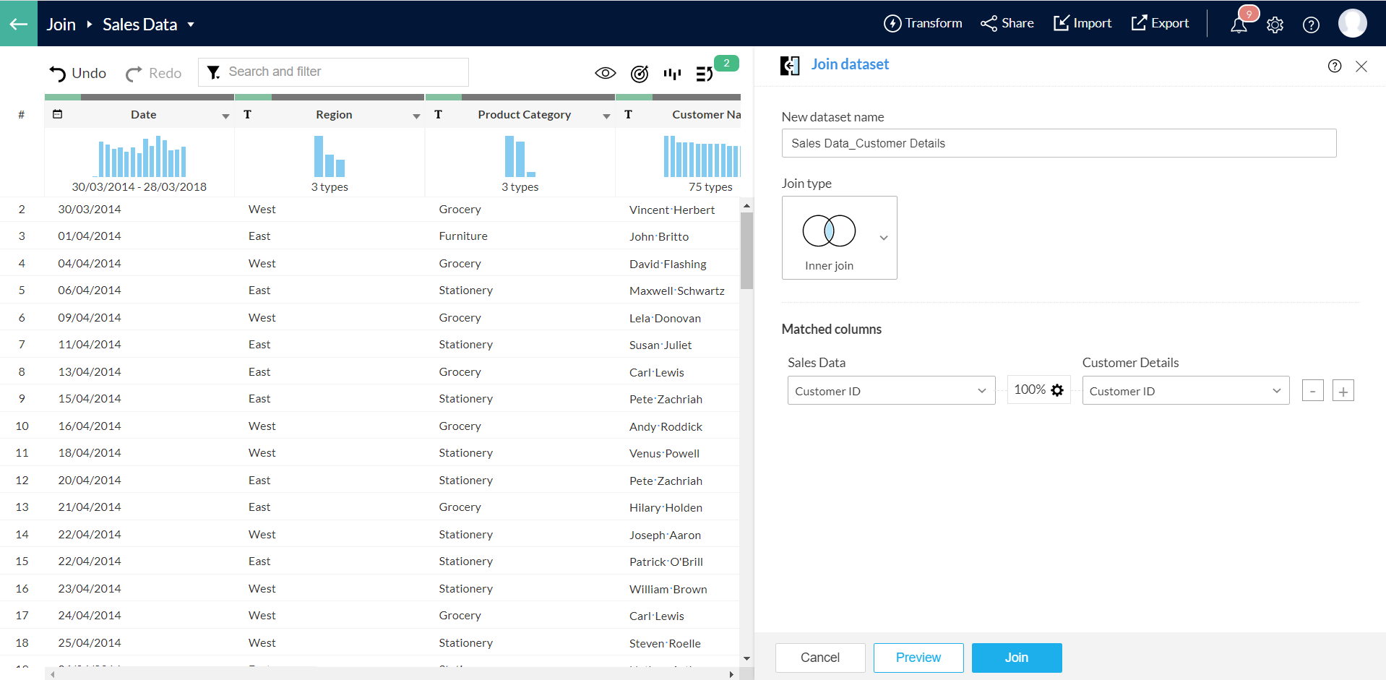This screenshot has height=680, width=1386.
Task: Remove matched column with minus button
Action: coord(1312,391)
